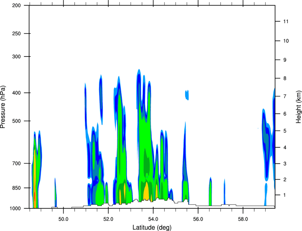Click the 500 pressure tick label
The image size is (302, 231).
point(16,121)
